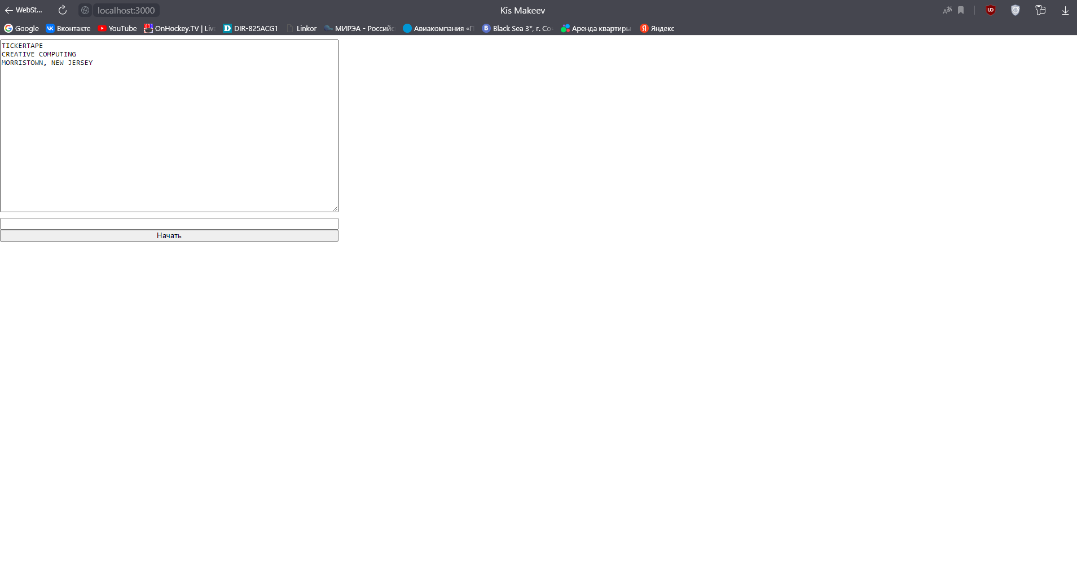Click the TICKERTAPE text area

169,125
